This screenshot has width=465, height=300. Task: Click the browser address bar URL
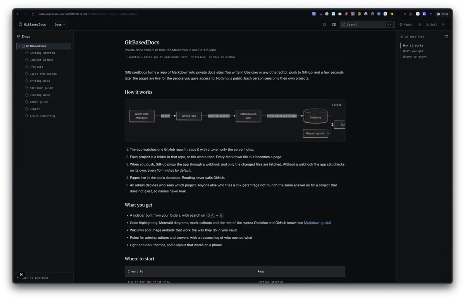click(88, 14)
